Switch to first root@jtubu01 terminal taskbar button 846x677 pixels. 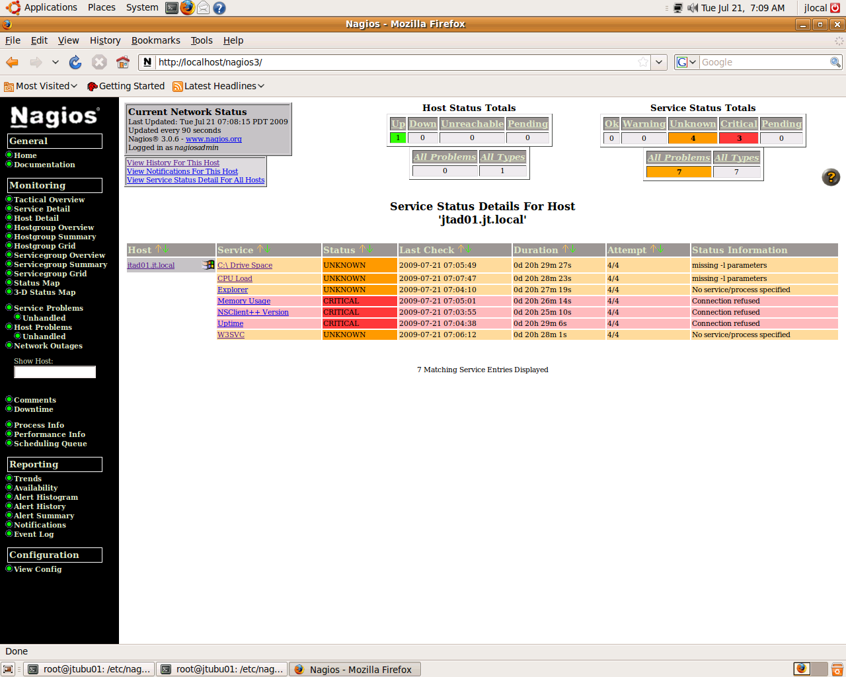89,669
